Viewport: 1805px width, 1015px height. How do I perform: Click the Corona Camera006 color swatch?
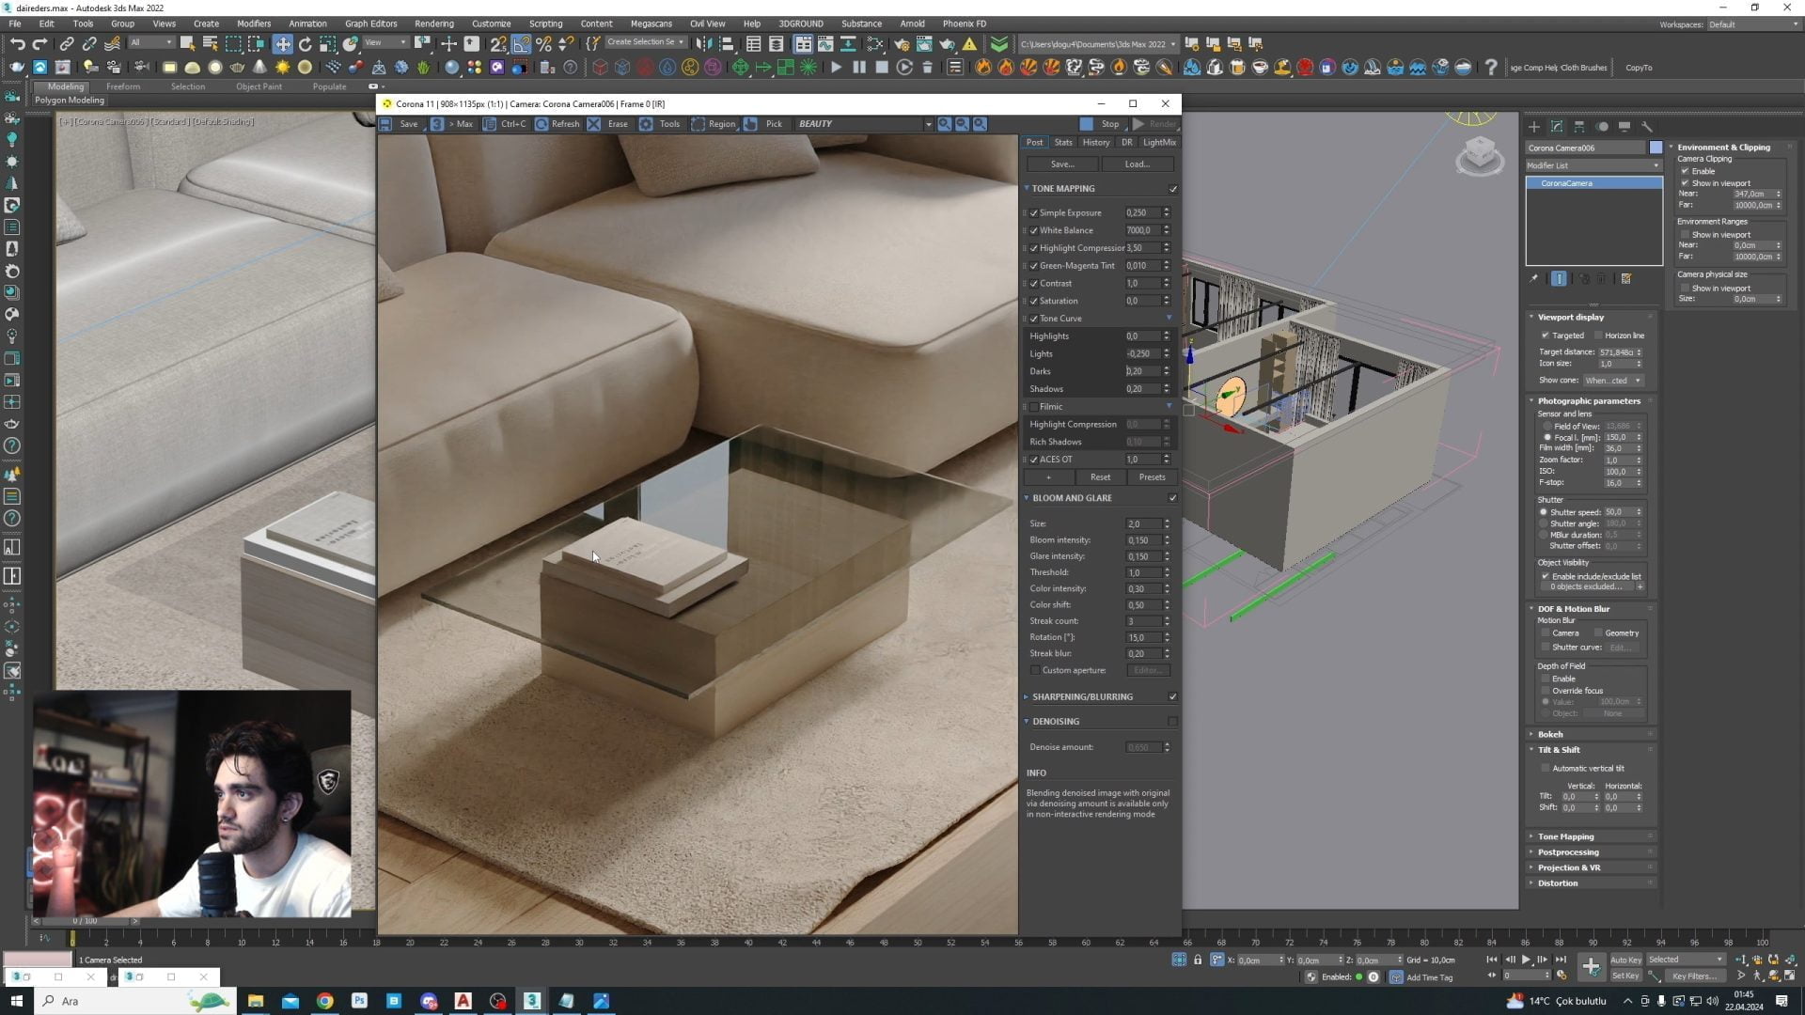pos(1656,148)
